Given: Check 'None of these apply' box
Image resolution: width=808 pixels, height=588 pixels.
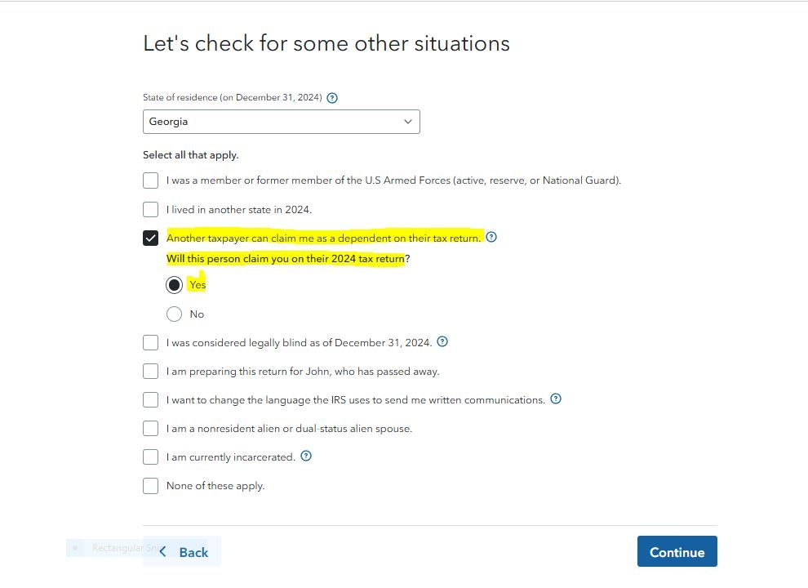Looking at the screenshot, I should pyautogui.click(x=150, y=486).
